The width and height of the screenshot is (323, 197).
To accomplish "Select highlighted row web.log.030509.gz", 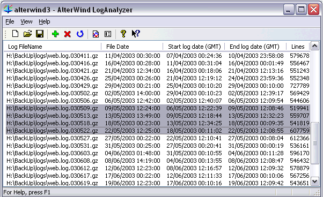I will click(158, 108).
